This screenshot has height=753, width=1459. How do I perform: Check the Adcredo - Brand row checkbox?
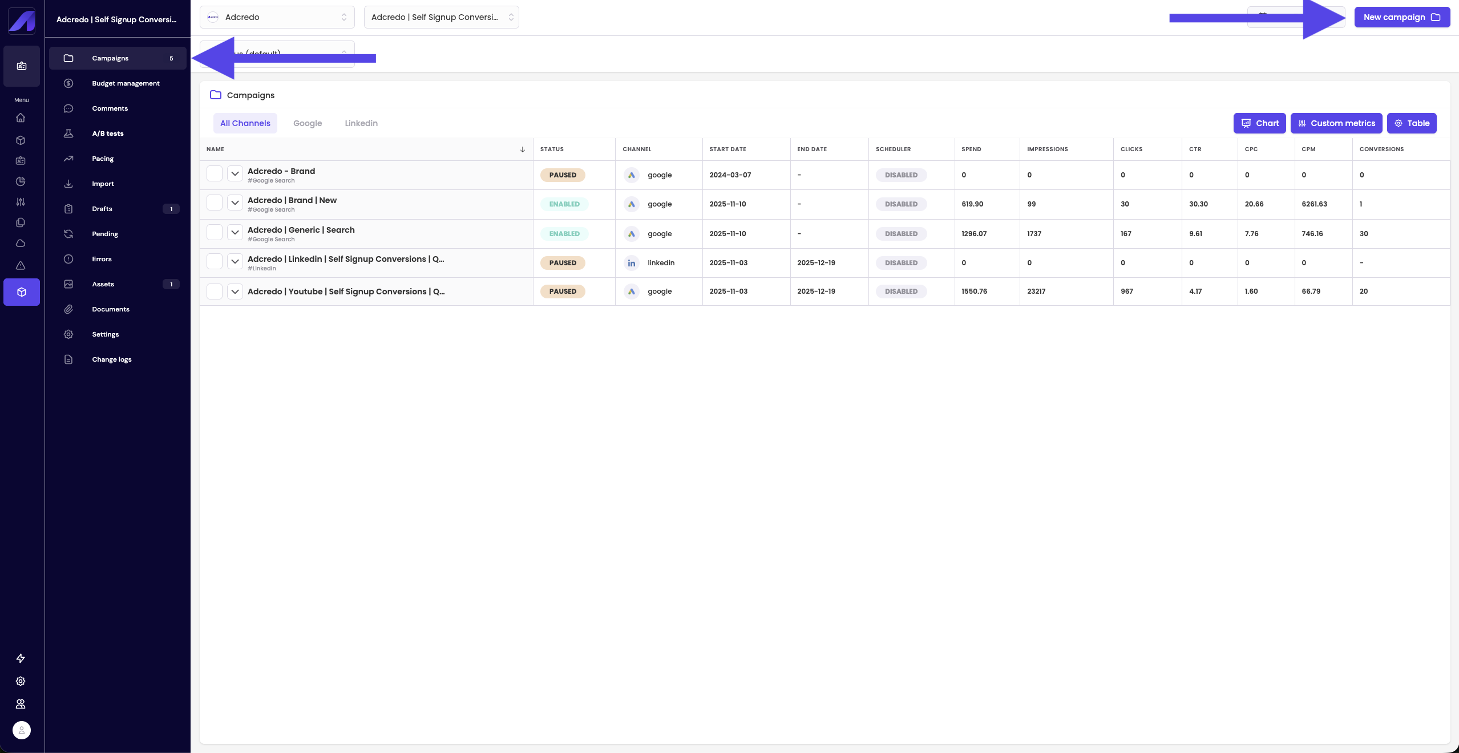click(215, 173)
